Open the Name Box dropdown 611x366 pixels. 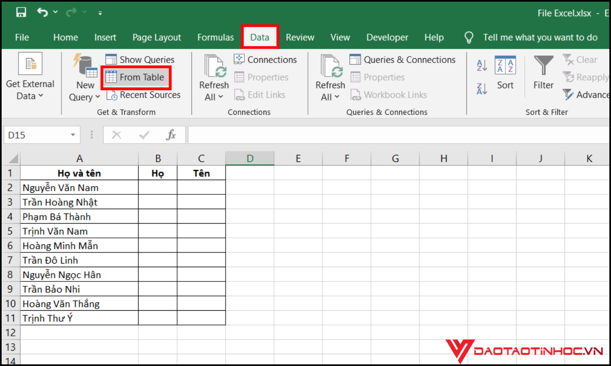tap(73, 135)
